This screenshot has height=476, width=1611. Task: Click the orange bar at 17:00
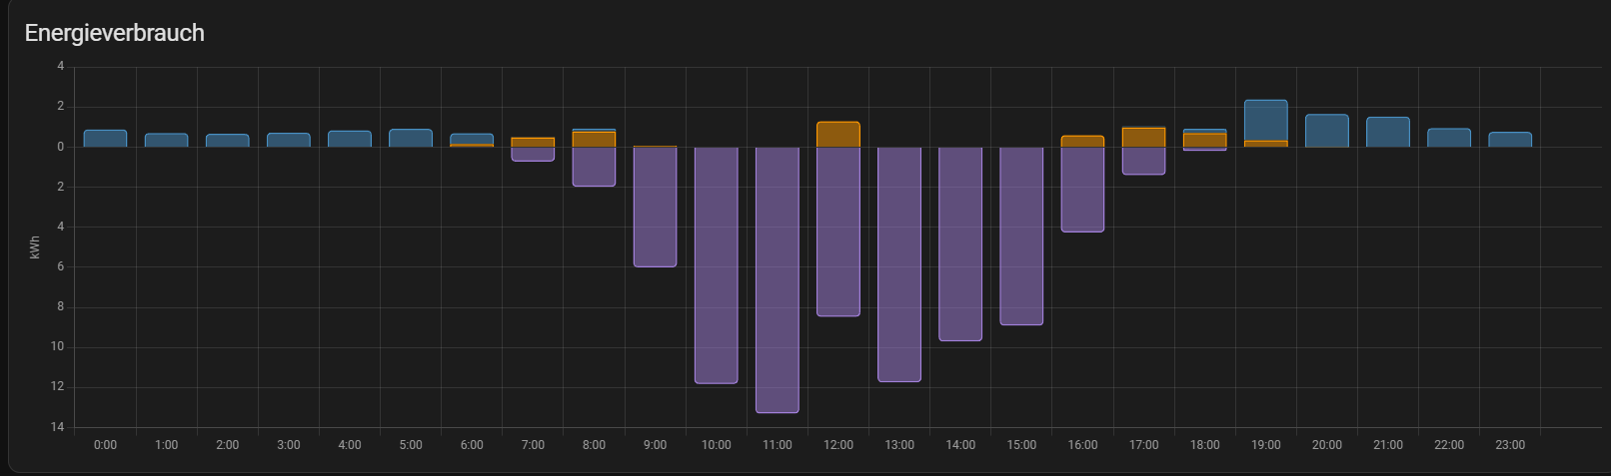[x=1143, y=138]
